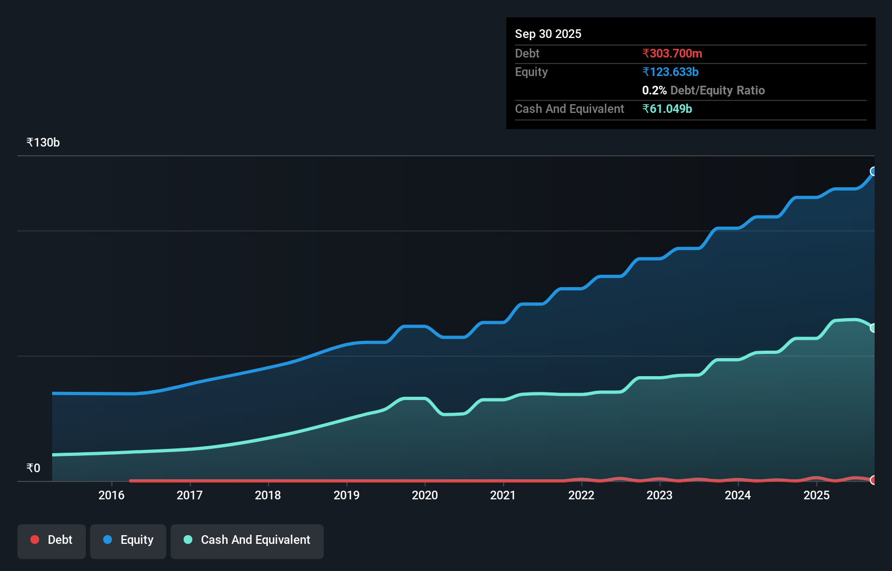Click the ₹123.633b Equity value
The height and width of the screenshot is (571, 892).
coord(670,71)
